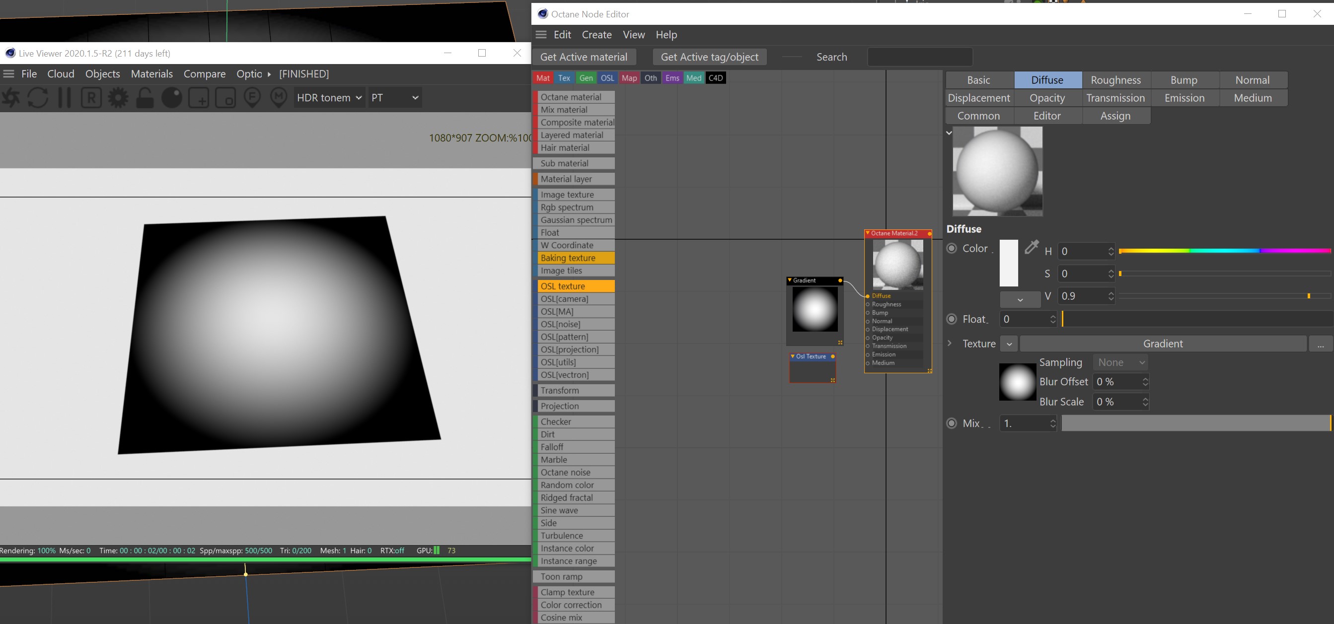Toggle the lock resolution padlock icon
The width and height of the screenshot is (1334, 624).
coord(145,97)
